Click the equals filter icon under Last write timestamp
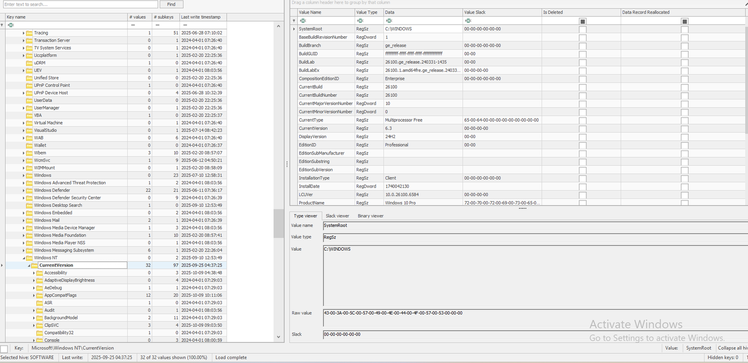Screen dimensions: 748x363 click(185, 25)
